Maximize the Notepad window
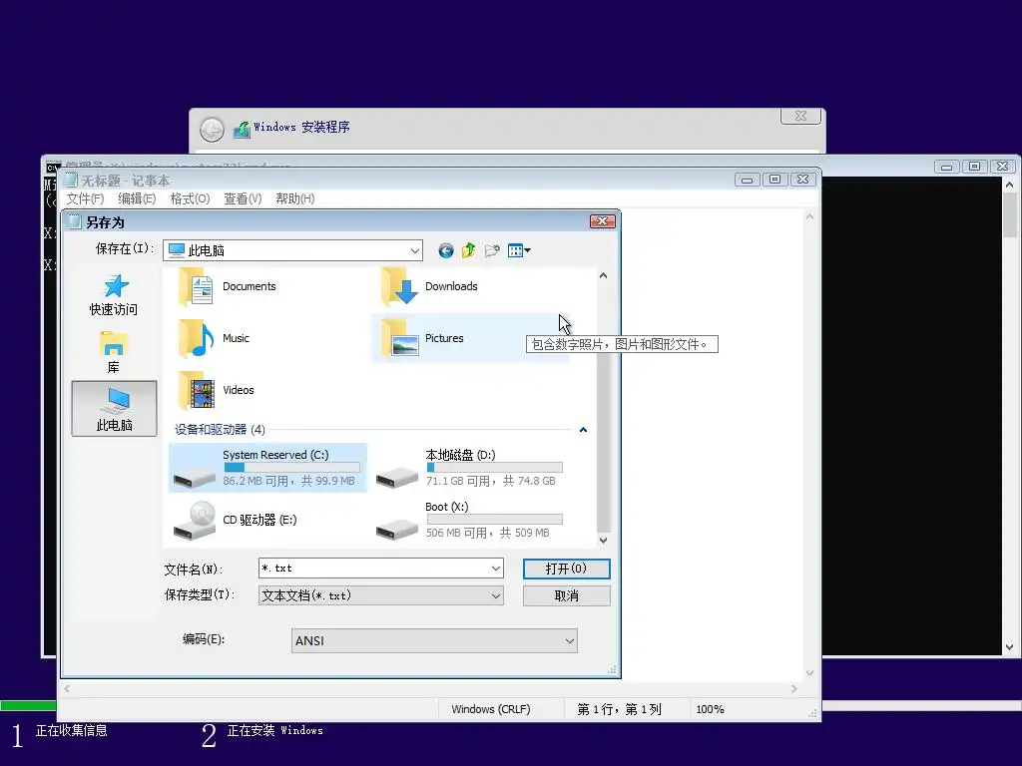This screenshot has width=1022, height=766. [774, 180]
